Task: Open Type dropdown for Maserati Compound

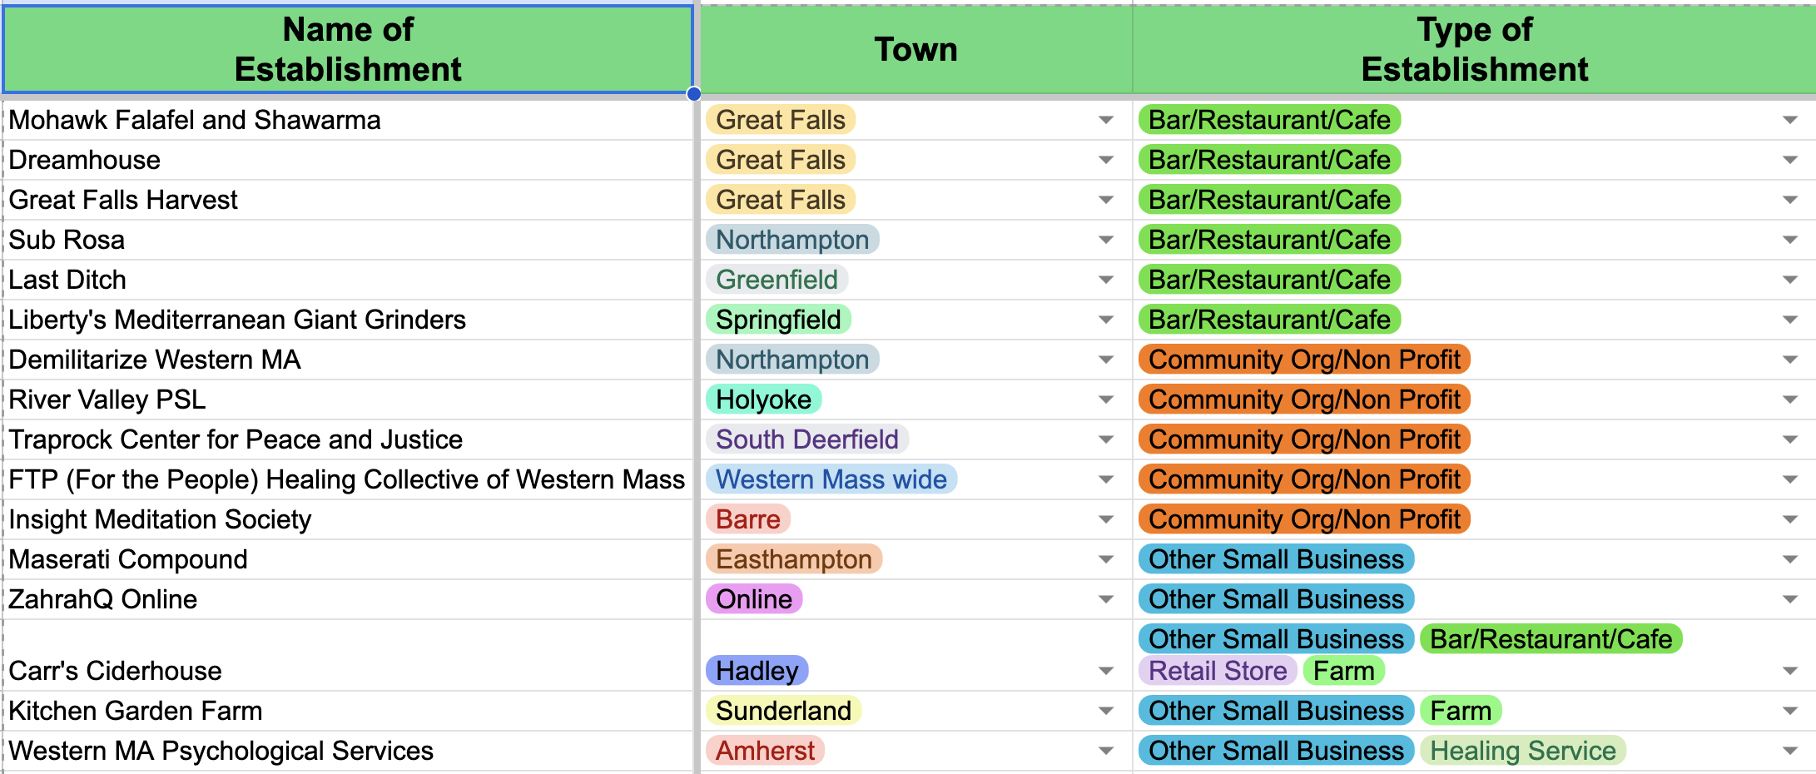Action: (x=1790, y=559)
